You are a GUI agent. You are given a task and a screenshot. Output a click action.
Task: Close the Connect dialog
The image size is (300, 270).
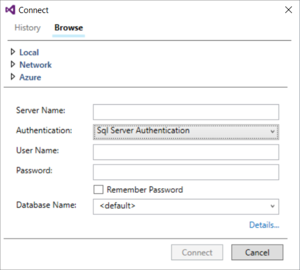[x=289, y=10]
